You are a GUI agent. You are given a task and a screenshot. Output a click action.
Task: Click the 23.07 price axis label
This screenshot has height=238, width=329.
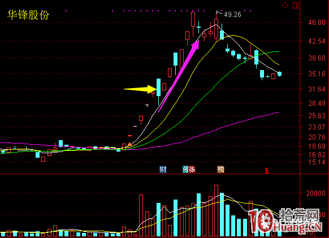point(317,127)
